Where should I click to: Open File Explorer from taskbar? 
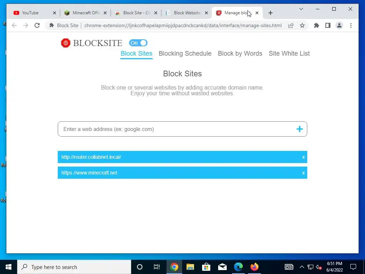point(190,267)
